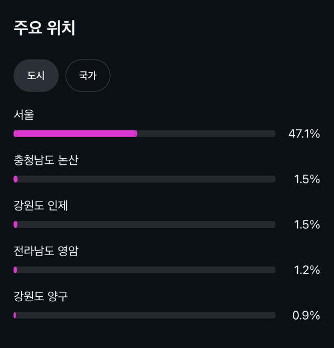
Task: Click the 충청남도 논산 progress bar
Action: 145,179
